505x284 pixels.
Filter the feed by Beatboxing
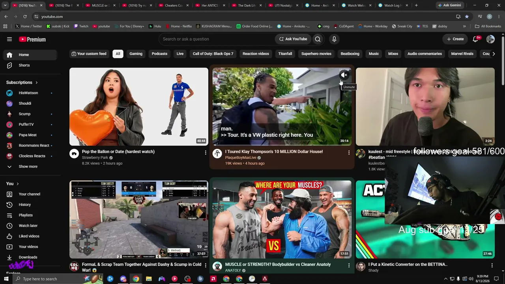tap(350, 54)
